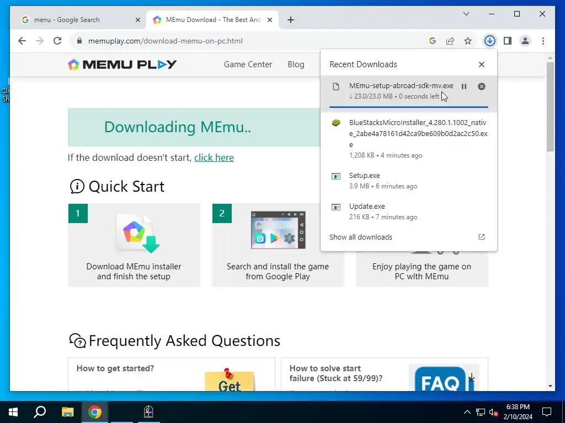Open File Explorer from taskbar
565x423 pixels.
(x=67, y=412)
